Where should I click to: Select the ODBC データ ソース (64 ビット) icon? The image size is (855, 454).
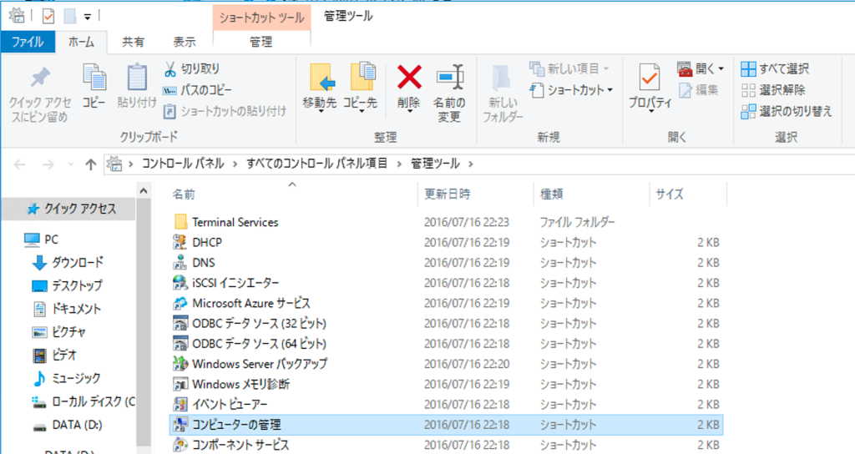[180, 343]
